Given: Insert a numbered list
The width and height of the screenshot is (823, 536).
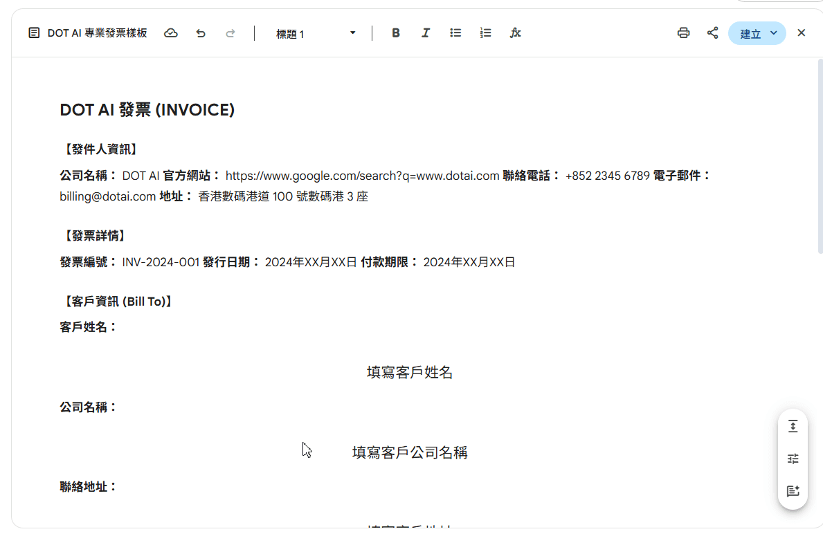Looking at the screenshot, I should (x=485, y=33).
